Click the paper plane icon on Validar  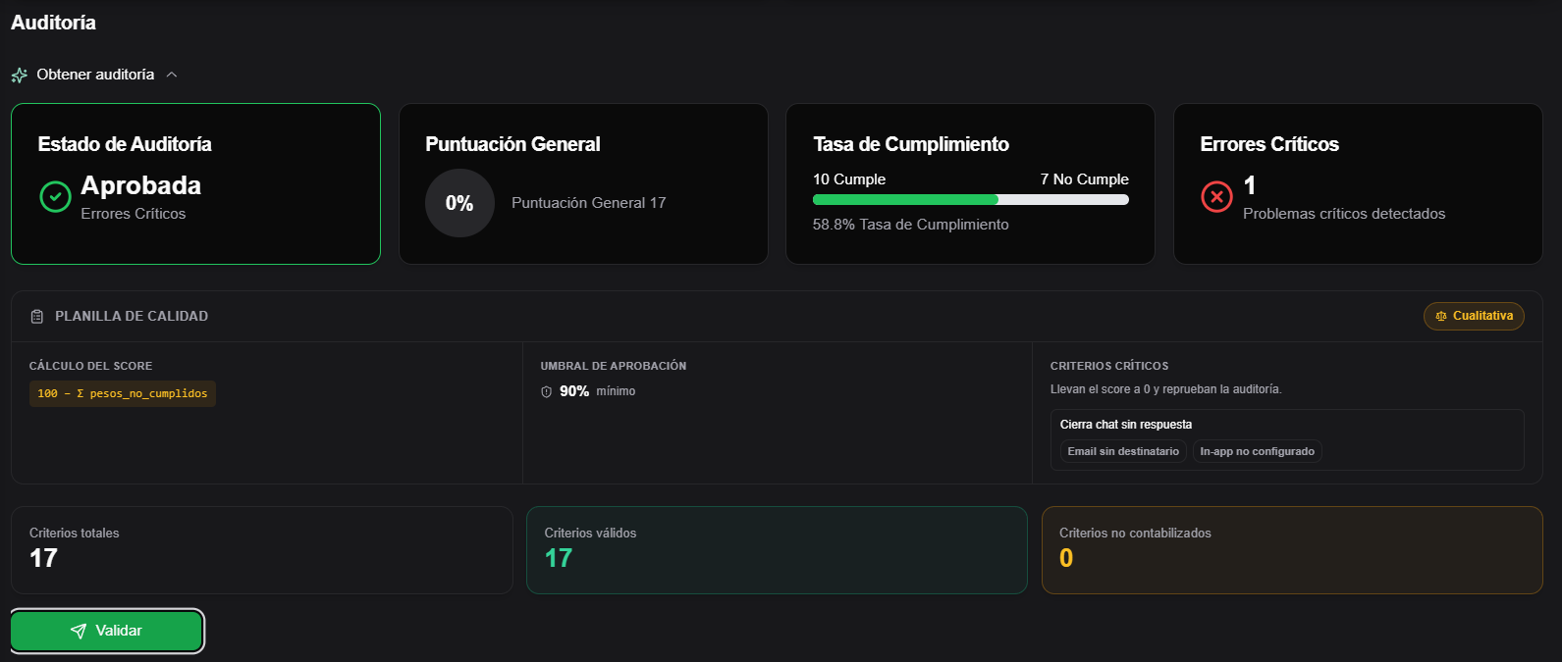(x=79, y=631)
